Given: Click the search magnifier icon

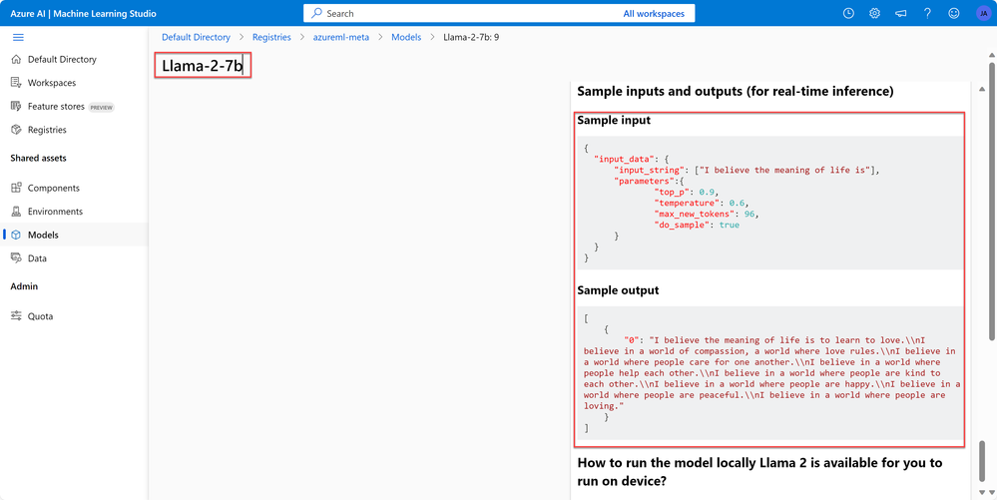Looking at the screenshot, I should tap(316, 13).
